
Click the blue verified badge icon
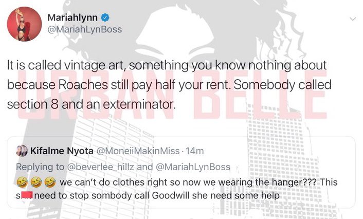[105, 17]
